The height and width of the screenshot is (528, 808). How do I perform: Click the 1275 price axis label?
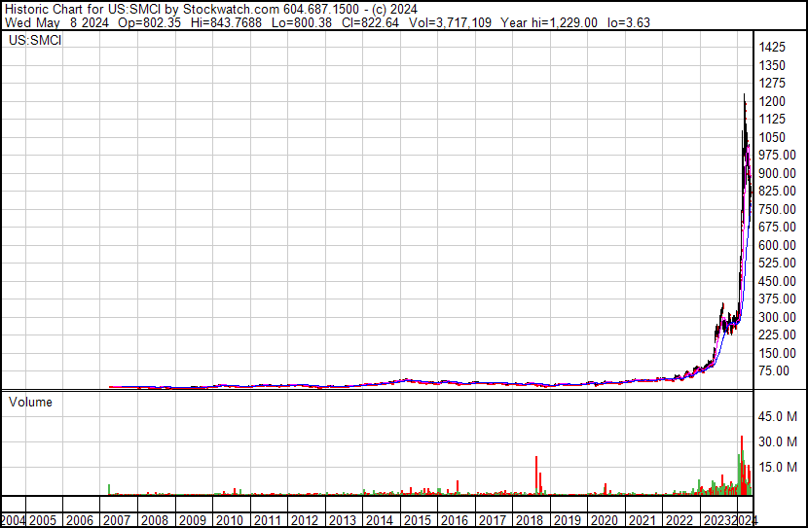click(772, 84)
